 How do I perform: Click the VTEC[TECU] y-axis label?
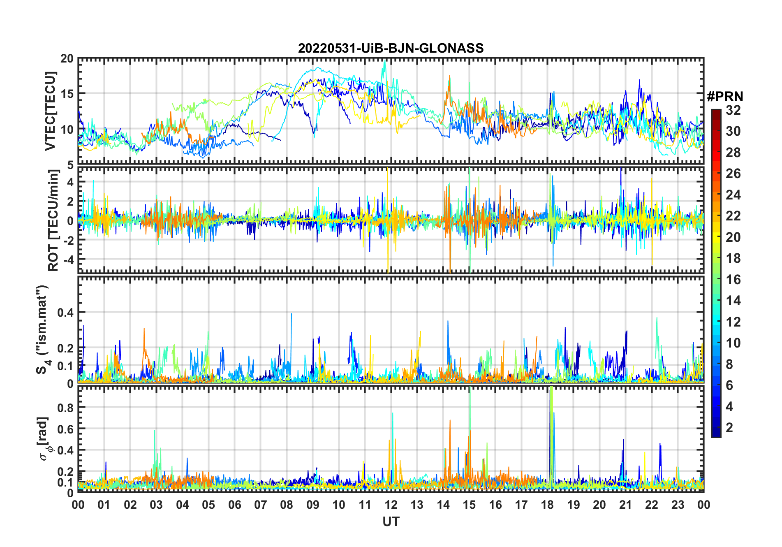(x=50, y=111)
